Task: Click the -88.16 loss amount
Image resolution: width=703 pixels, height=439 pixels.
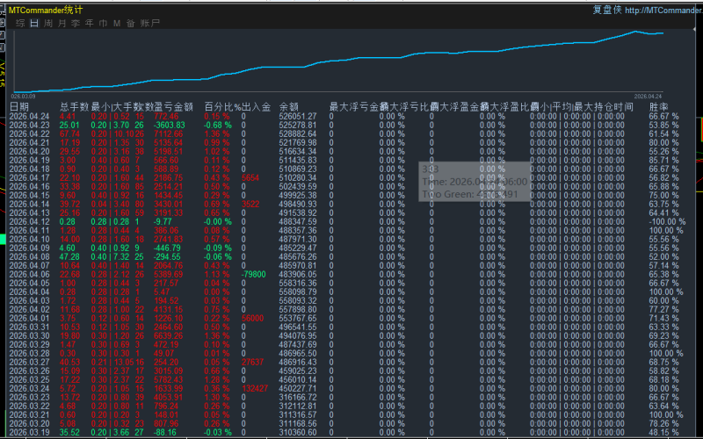Action: (x=165, y=433)
